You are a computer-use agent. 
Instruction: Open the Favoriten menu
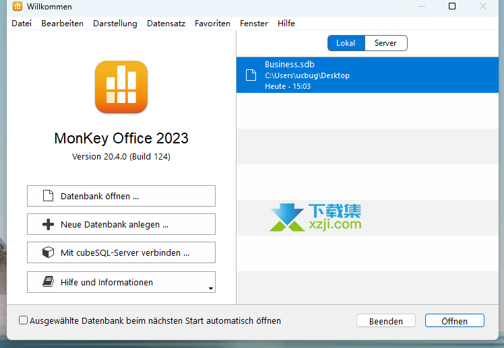pyautogui.click(x=212, y=24)
